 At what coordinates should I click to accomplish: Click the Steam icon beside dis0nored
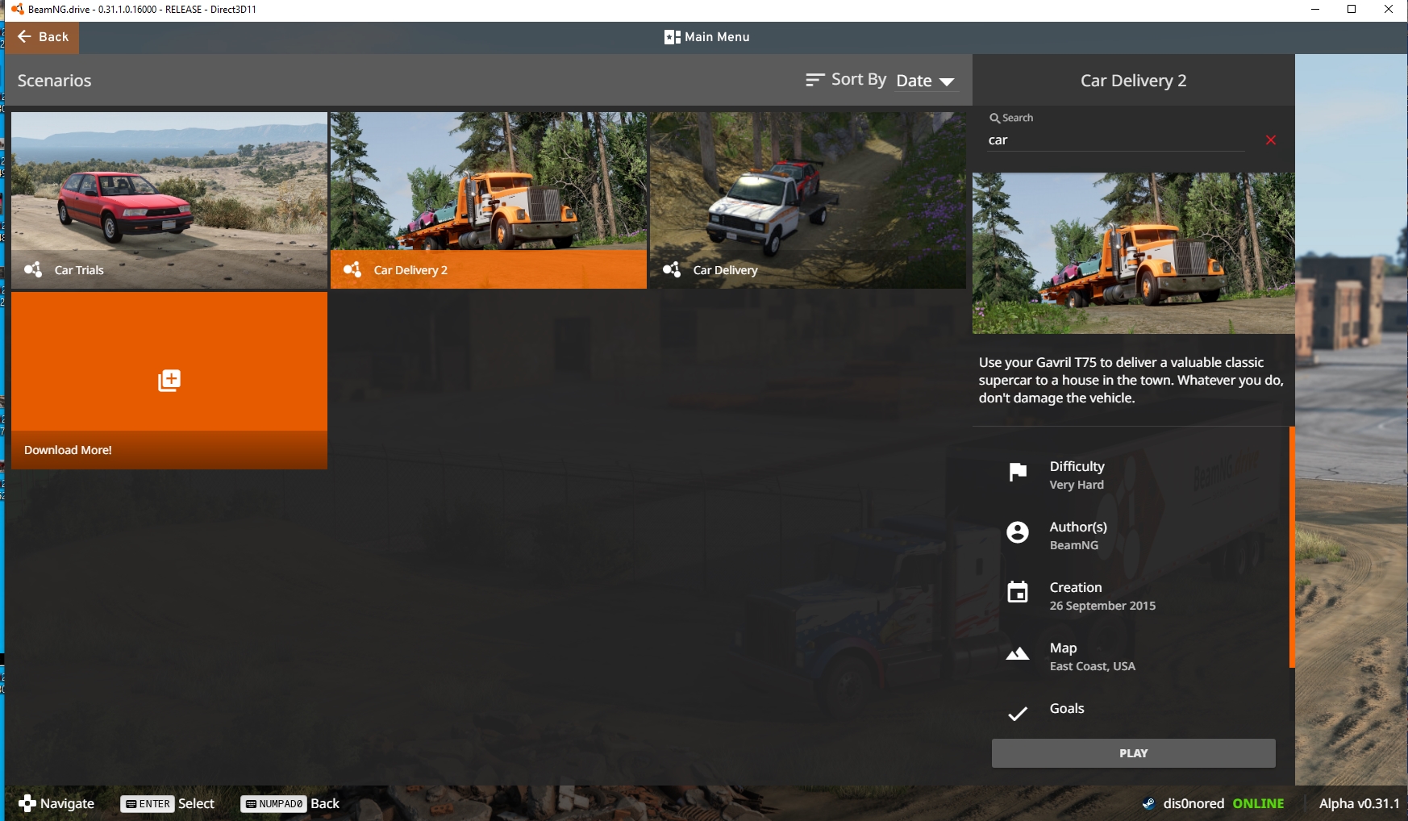(x=1148, y=803)
